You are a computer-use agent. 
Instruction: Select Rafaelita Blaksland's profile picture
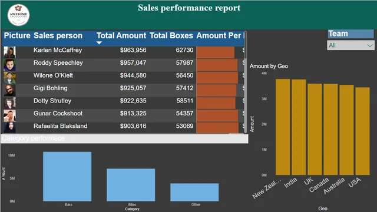point(9,128)
